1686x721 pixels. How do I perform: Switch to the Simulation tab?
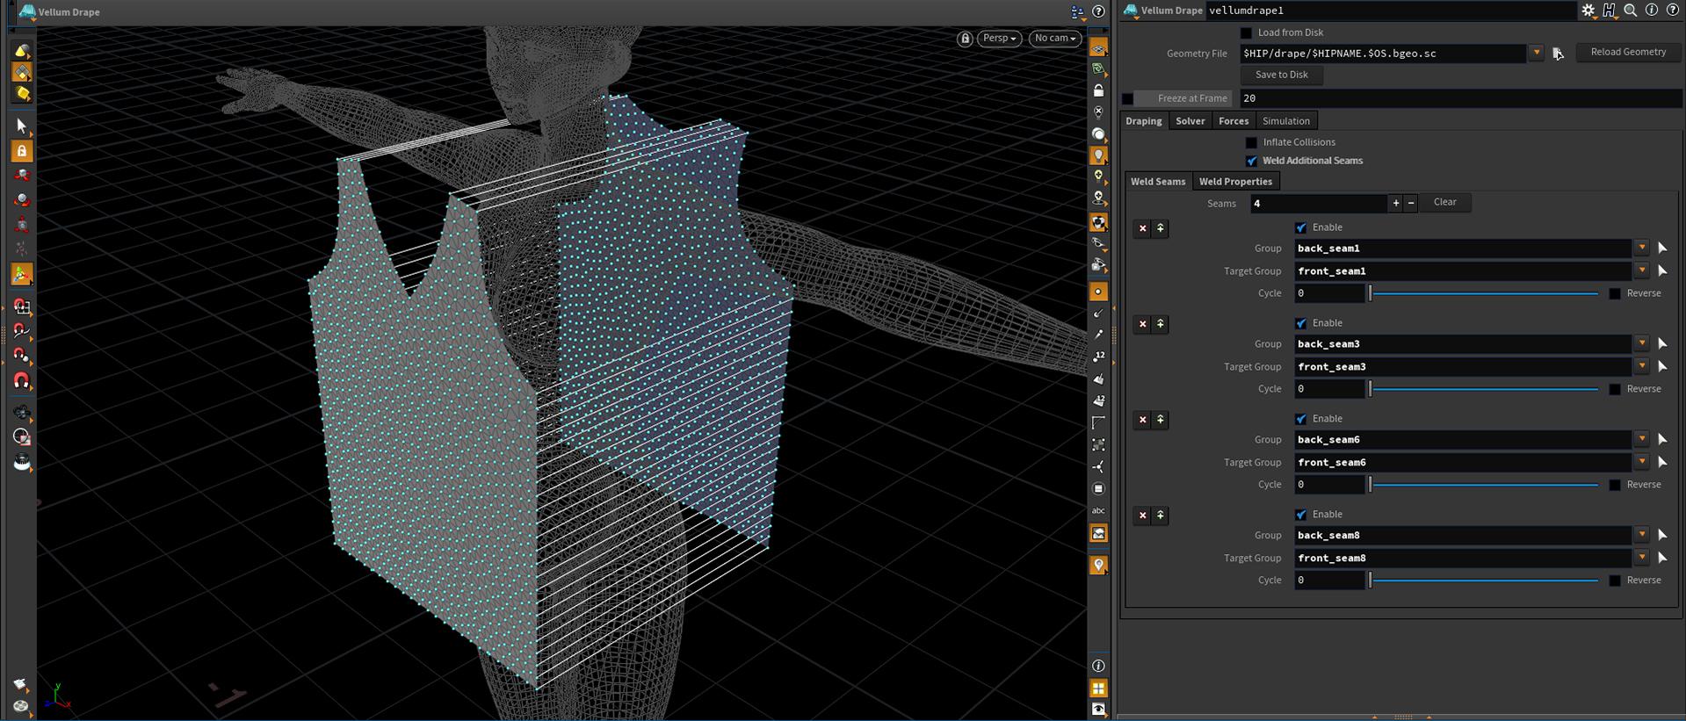pyautogui.click(x=1286, y=121)
